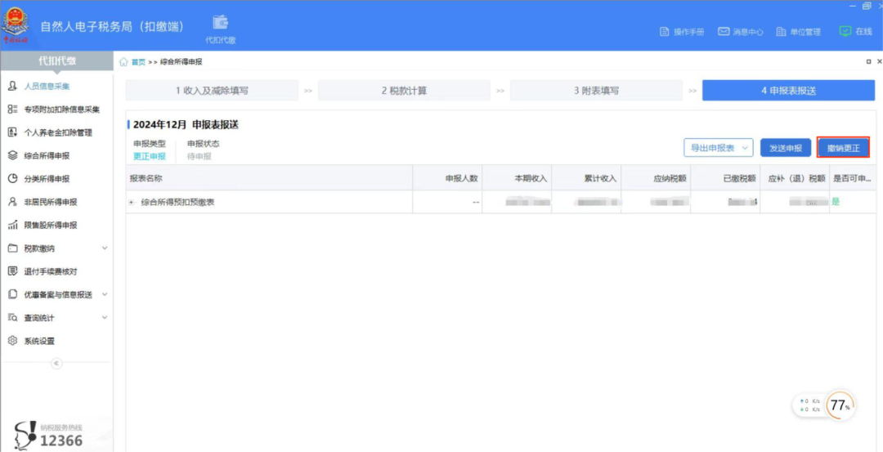
Task: Expand 优惠备案与信息报送 sidebar menu
Action: [x=56, y=294]
